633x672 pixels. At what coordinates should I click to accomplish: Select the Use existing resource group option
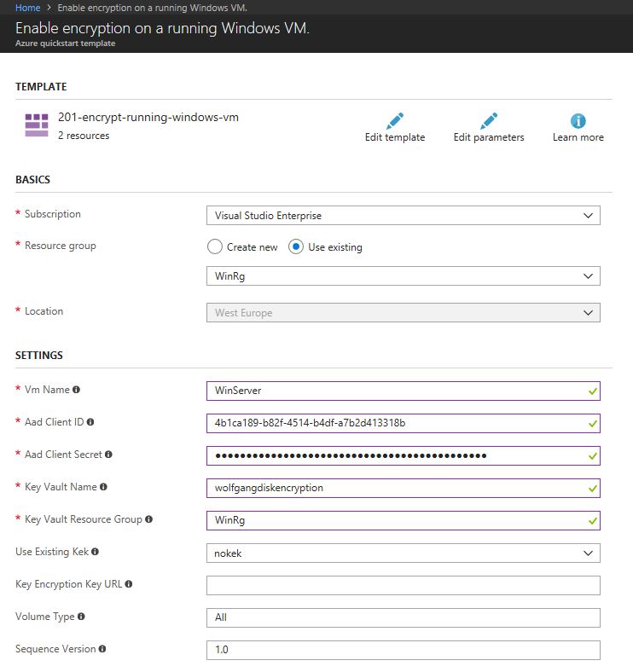click(296, 246)
